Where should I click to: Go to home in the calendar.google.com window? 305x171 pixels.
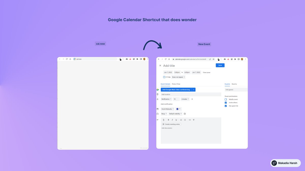click(x=169, y=59)
